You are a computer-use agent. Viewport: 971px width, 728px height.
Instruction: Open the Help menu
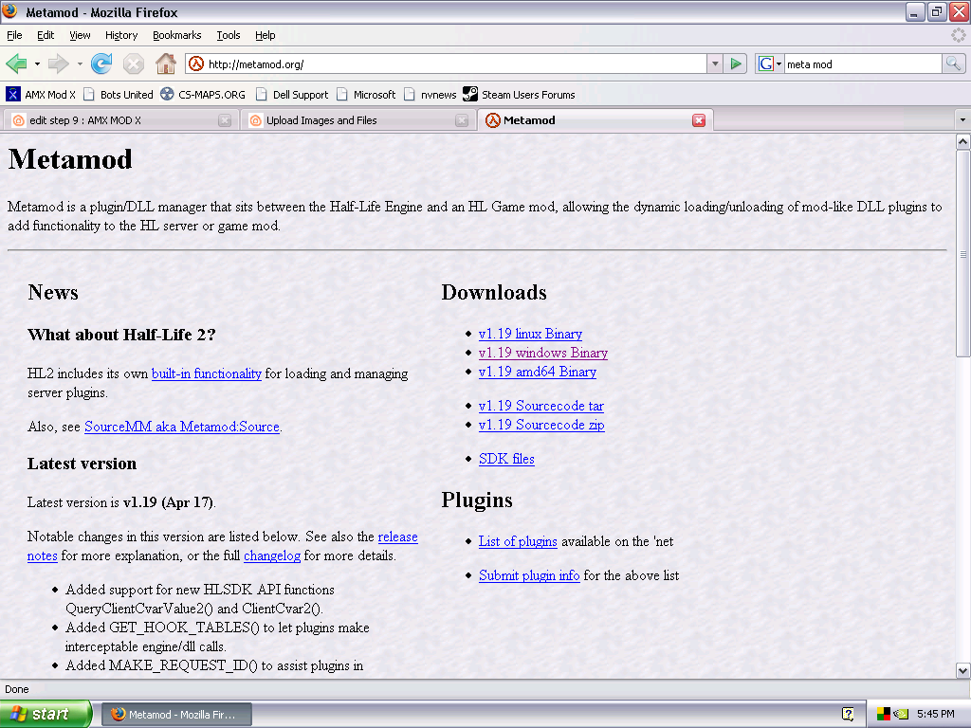pos(266,35)
